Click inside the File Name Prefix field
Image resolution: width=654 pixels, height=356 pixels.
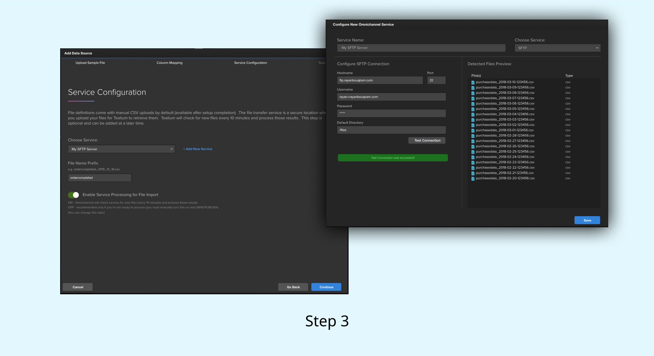pos(99,177)
